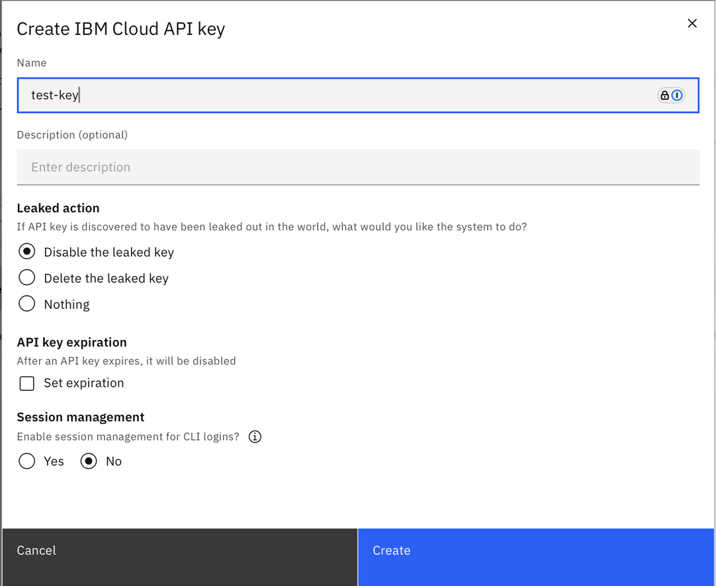Select No for session management
The width and height of the screenshot is (716, 586).
(x=89, y=461)
